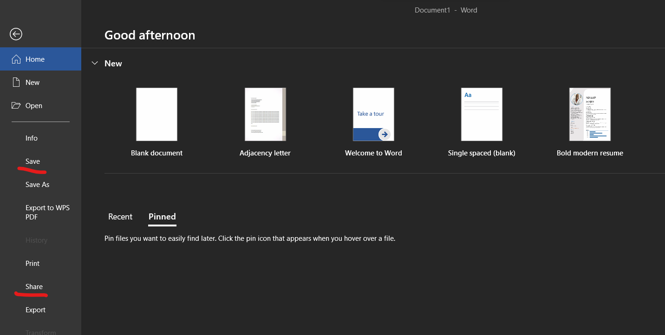
Task: Select the Adjacency letter template
Action: click(x=265, y=115)
